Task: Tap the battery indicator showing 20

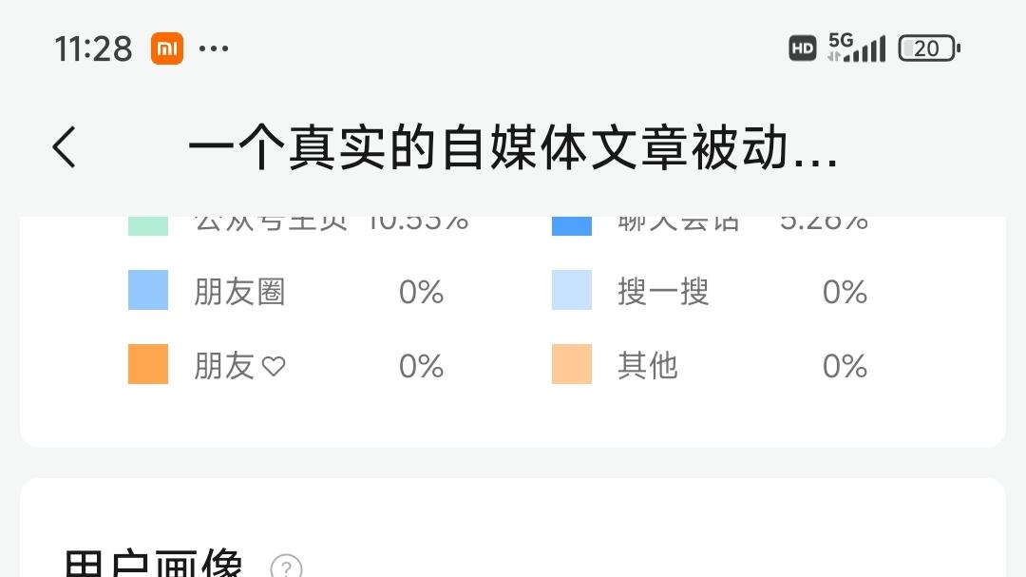Action: (926, 48)
